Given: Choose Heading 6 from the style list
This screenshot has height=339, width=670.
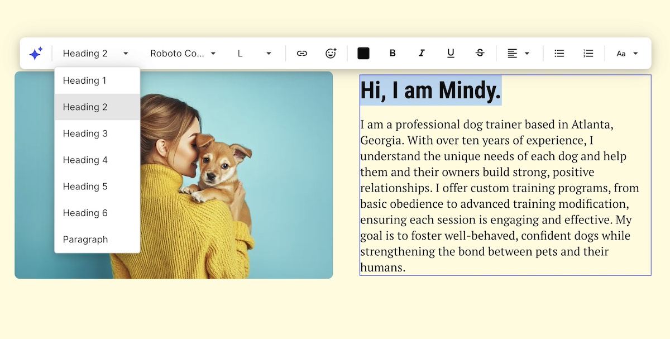Looking at the screenshot, I should tap(97, 213).
